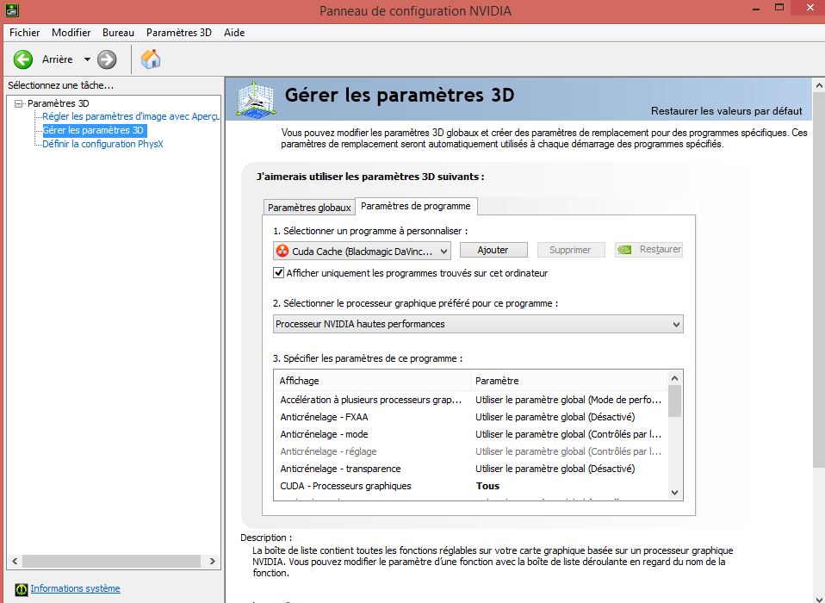This screenshot has width=825, height=603.
Task: Select 'Régler les paramètres d'image avec Aperçu'
Action: pyautogui.click(x=131, y=116)
